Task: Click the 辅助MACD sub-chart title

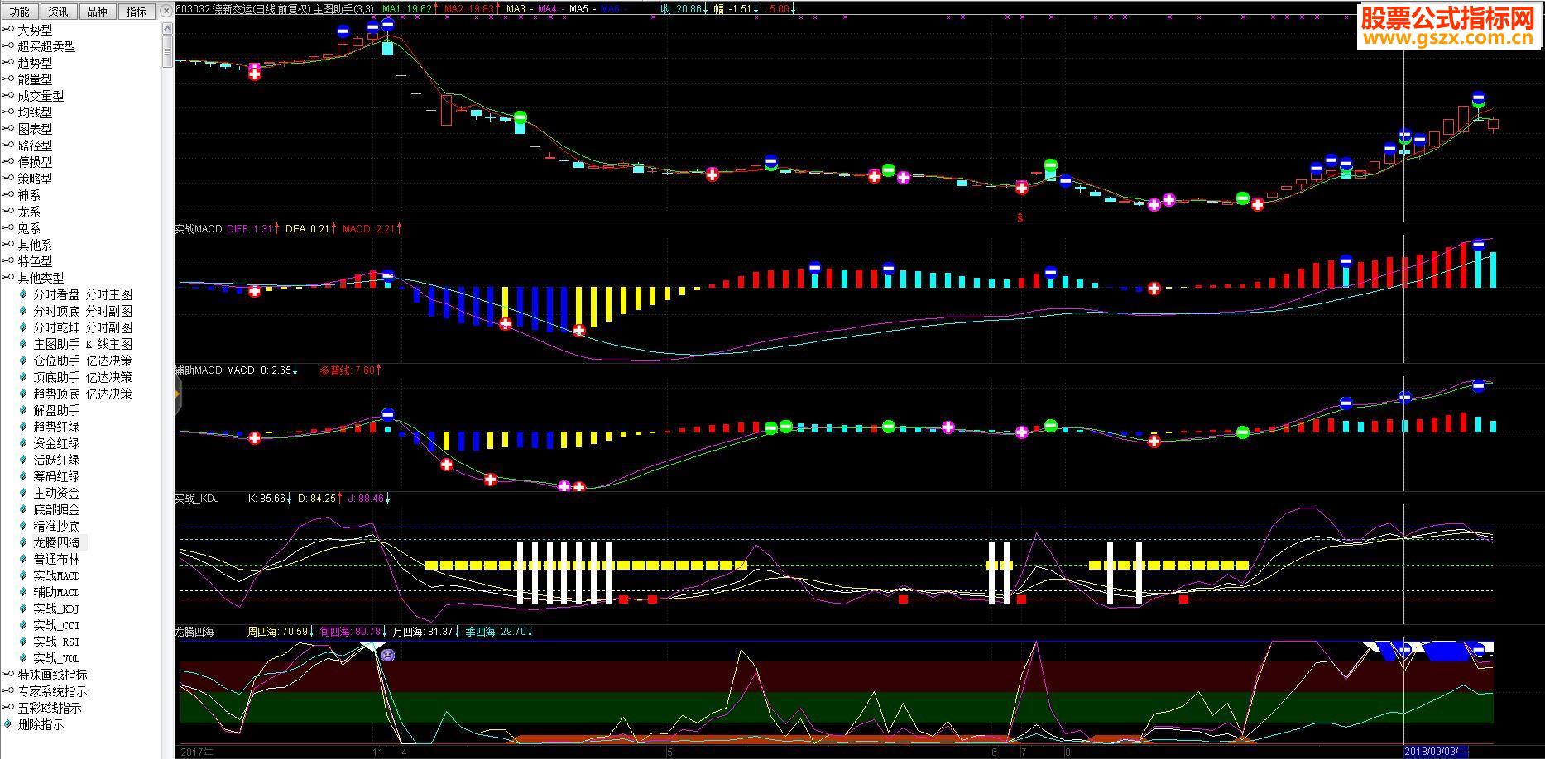Action: tap(198, 370)
